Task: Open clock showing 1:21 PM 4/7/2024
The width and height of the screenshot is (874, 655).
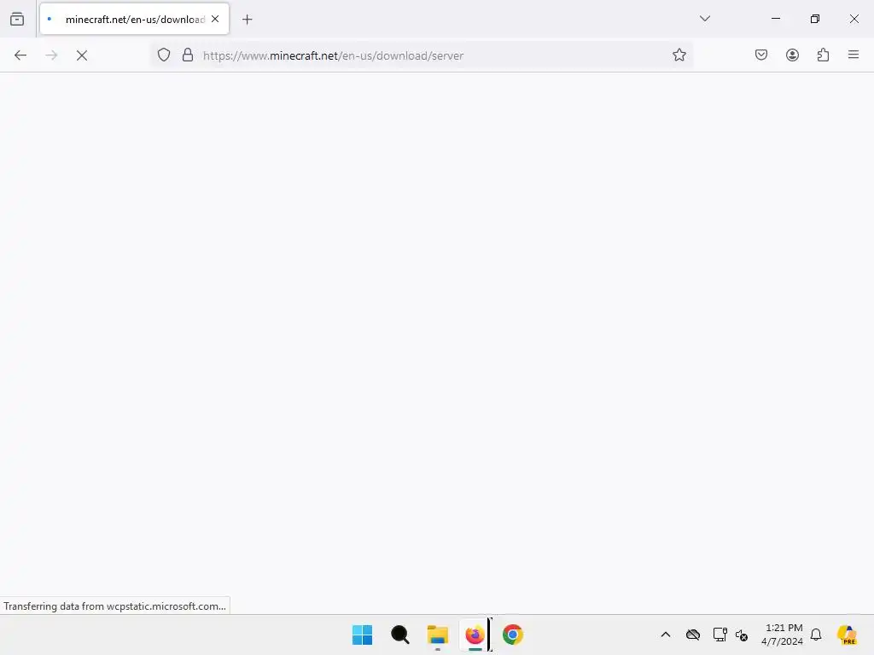Action: 782,635
